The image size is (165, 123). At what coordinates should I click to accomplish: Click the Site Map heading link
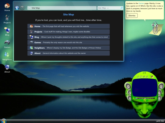click(68, 15)
